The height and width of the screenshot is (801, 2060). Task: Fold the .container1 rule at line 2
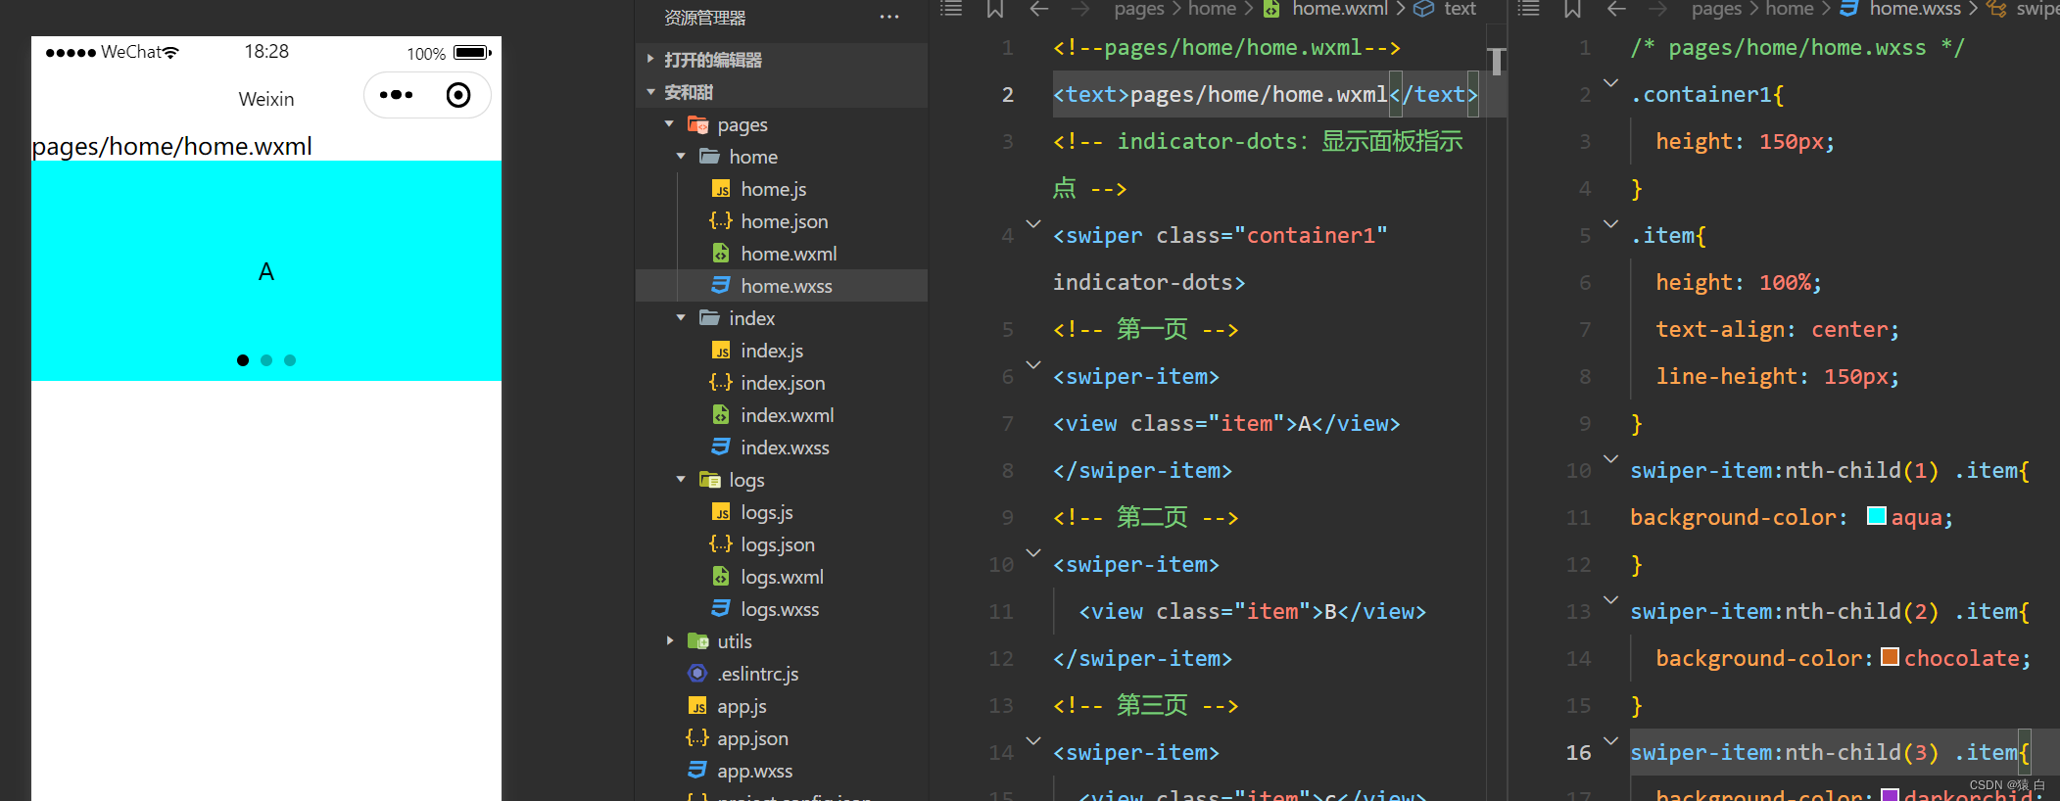(x=1610, y=83)
